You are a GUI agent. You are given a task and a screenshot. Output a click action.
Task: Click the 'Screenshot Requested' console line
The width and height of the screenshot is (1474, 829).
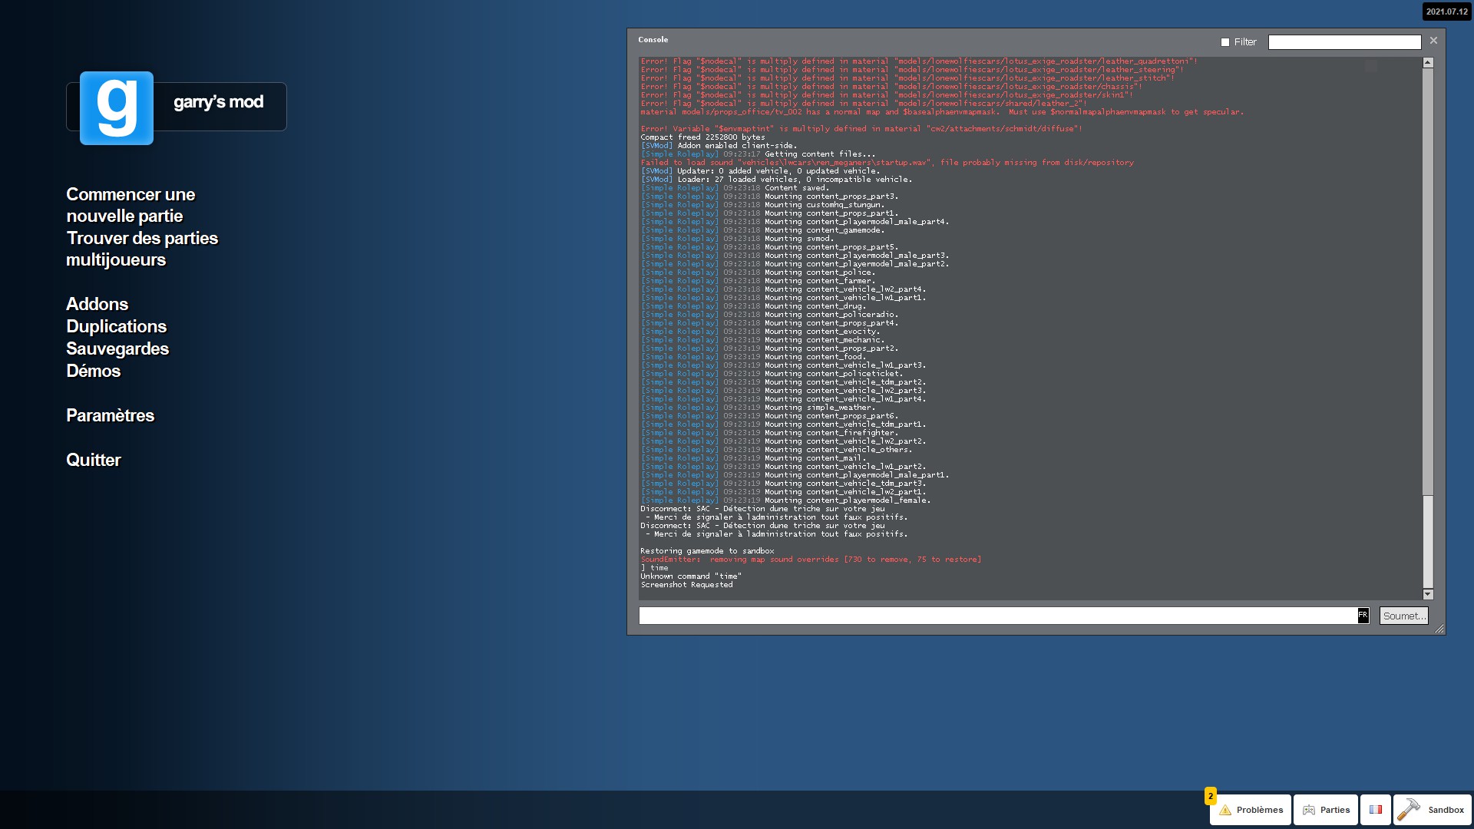(x=686, y=585)
